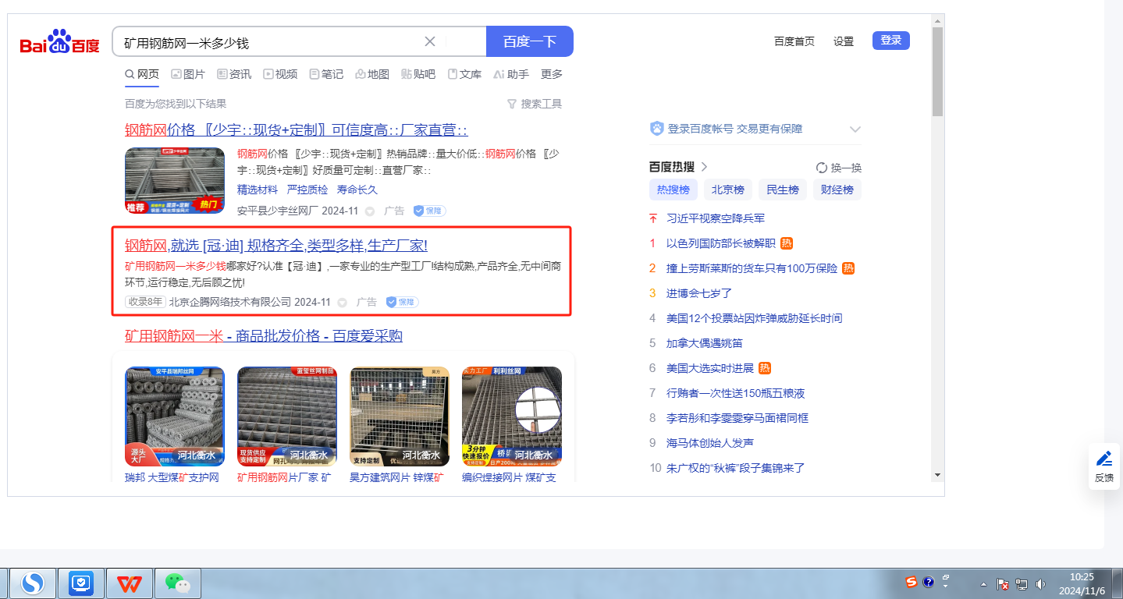1123x599 pixels.
Task: Open hot search 行贿者一次性送150瓶五粮液
Action: click(x=735, y=393)
